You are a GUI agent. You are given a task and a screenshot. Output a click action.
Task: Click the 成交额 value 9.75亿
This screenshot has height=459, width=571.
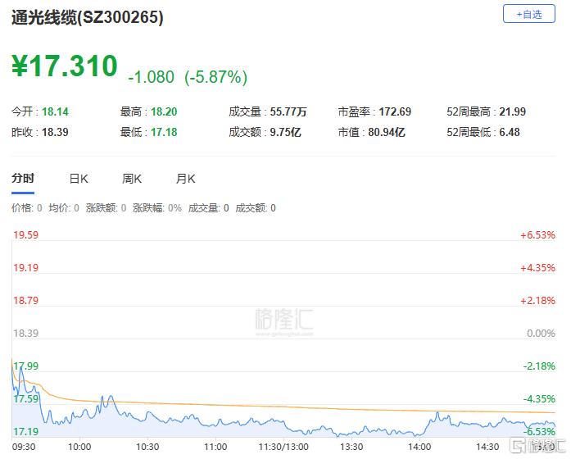[285, 132]
